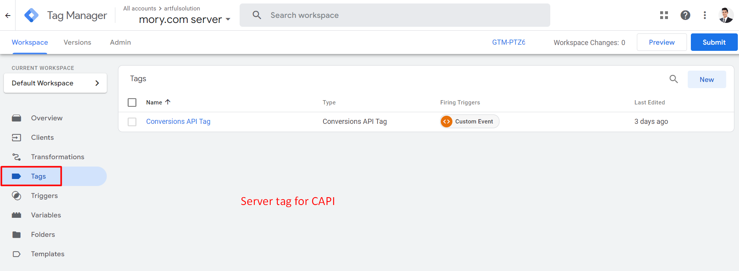Open the Default Workspace selector
This screenshot has width=739, height=271.
[x=55, y=83]
